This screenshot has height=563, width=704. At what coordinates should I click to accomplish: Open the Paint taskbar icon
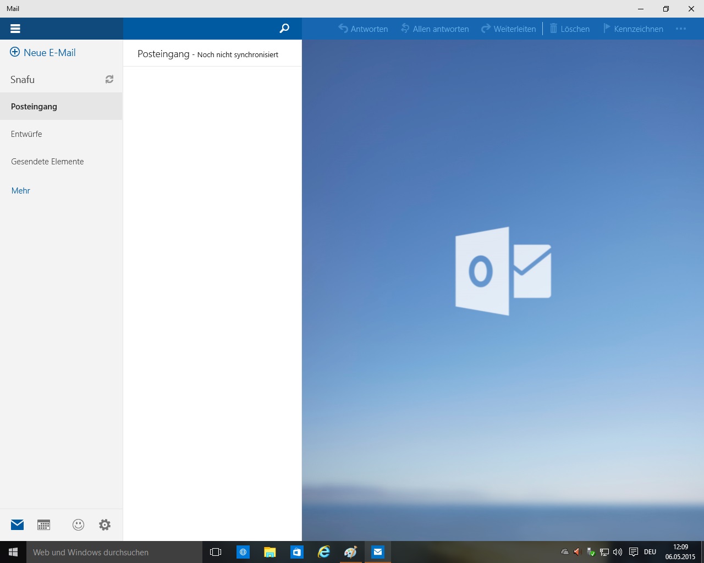(350, 552)
